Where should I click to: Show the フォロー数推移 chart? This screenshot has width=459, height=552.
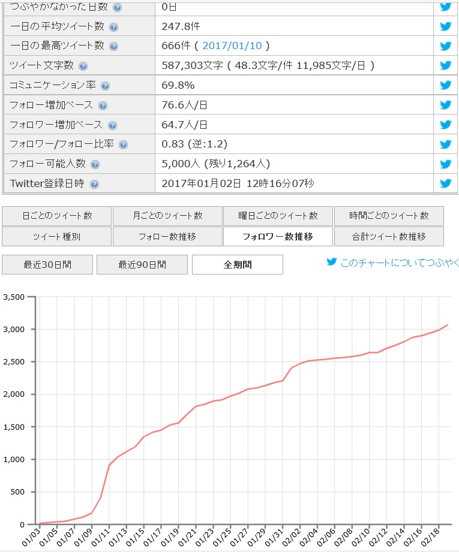tap(167, 236)
